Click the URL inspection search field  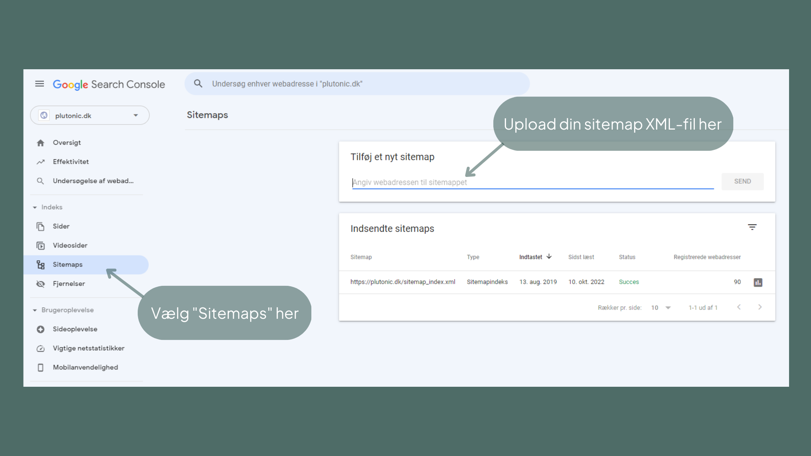pos(357,84)
